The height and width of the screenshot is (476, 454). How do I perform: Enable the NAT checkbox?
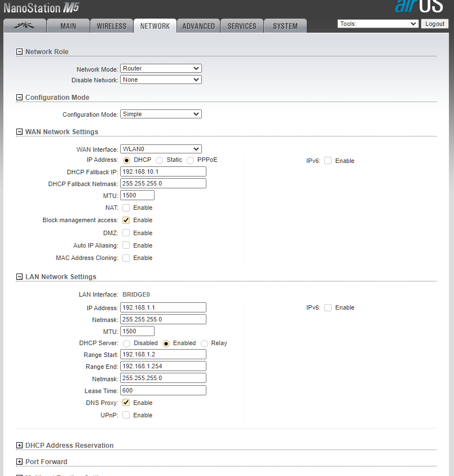[x=126, y=208]
